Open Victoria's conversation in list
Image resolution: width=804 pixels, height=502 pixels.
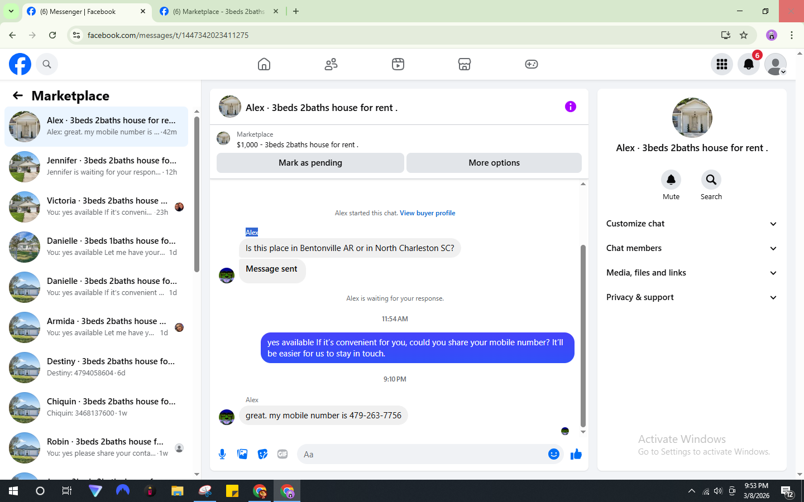96,206
